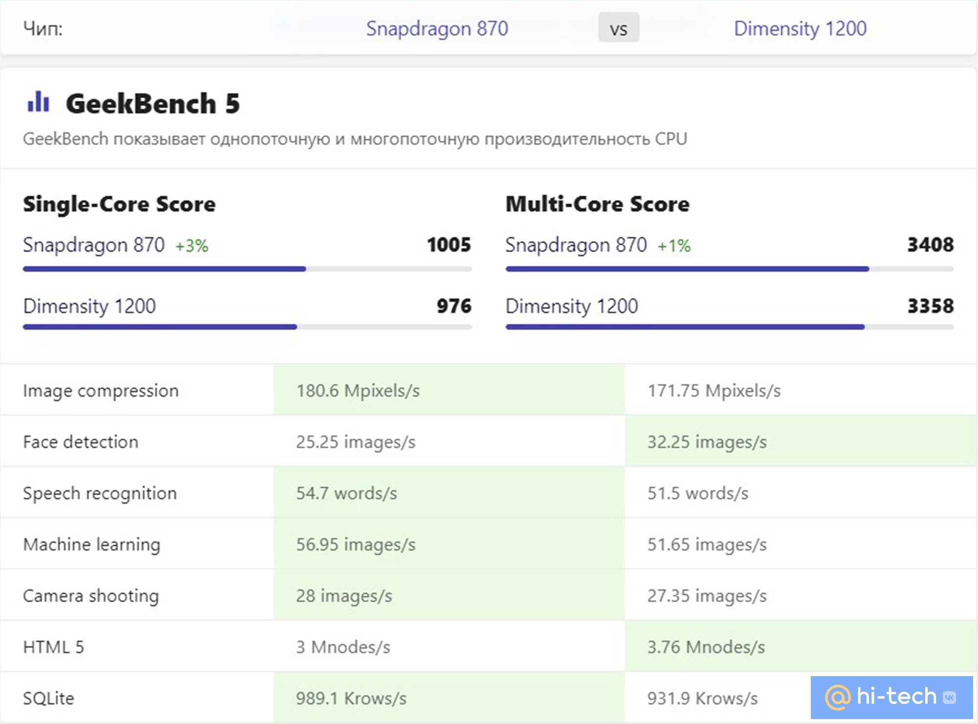Click the 27.35 images/s cell
This screenshot has width=978, height=724.
pos(801,595)
